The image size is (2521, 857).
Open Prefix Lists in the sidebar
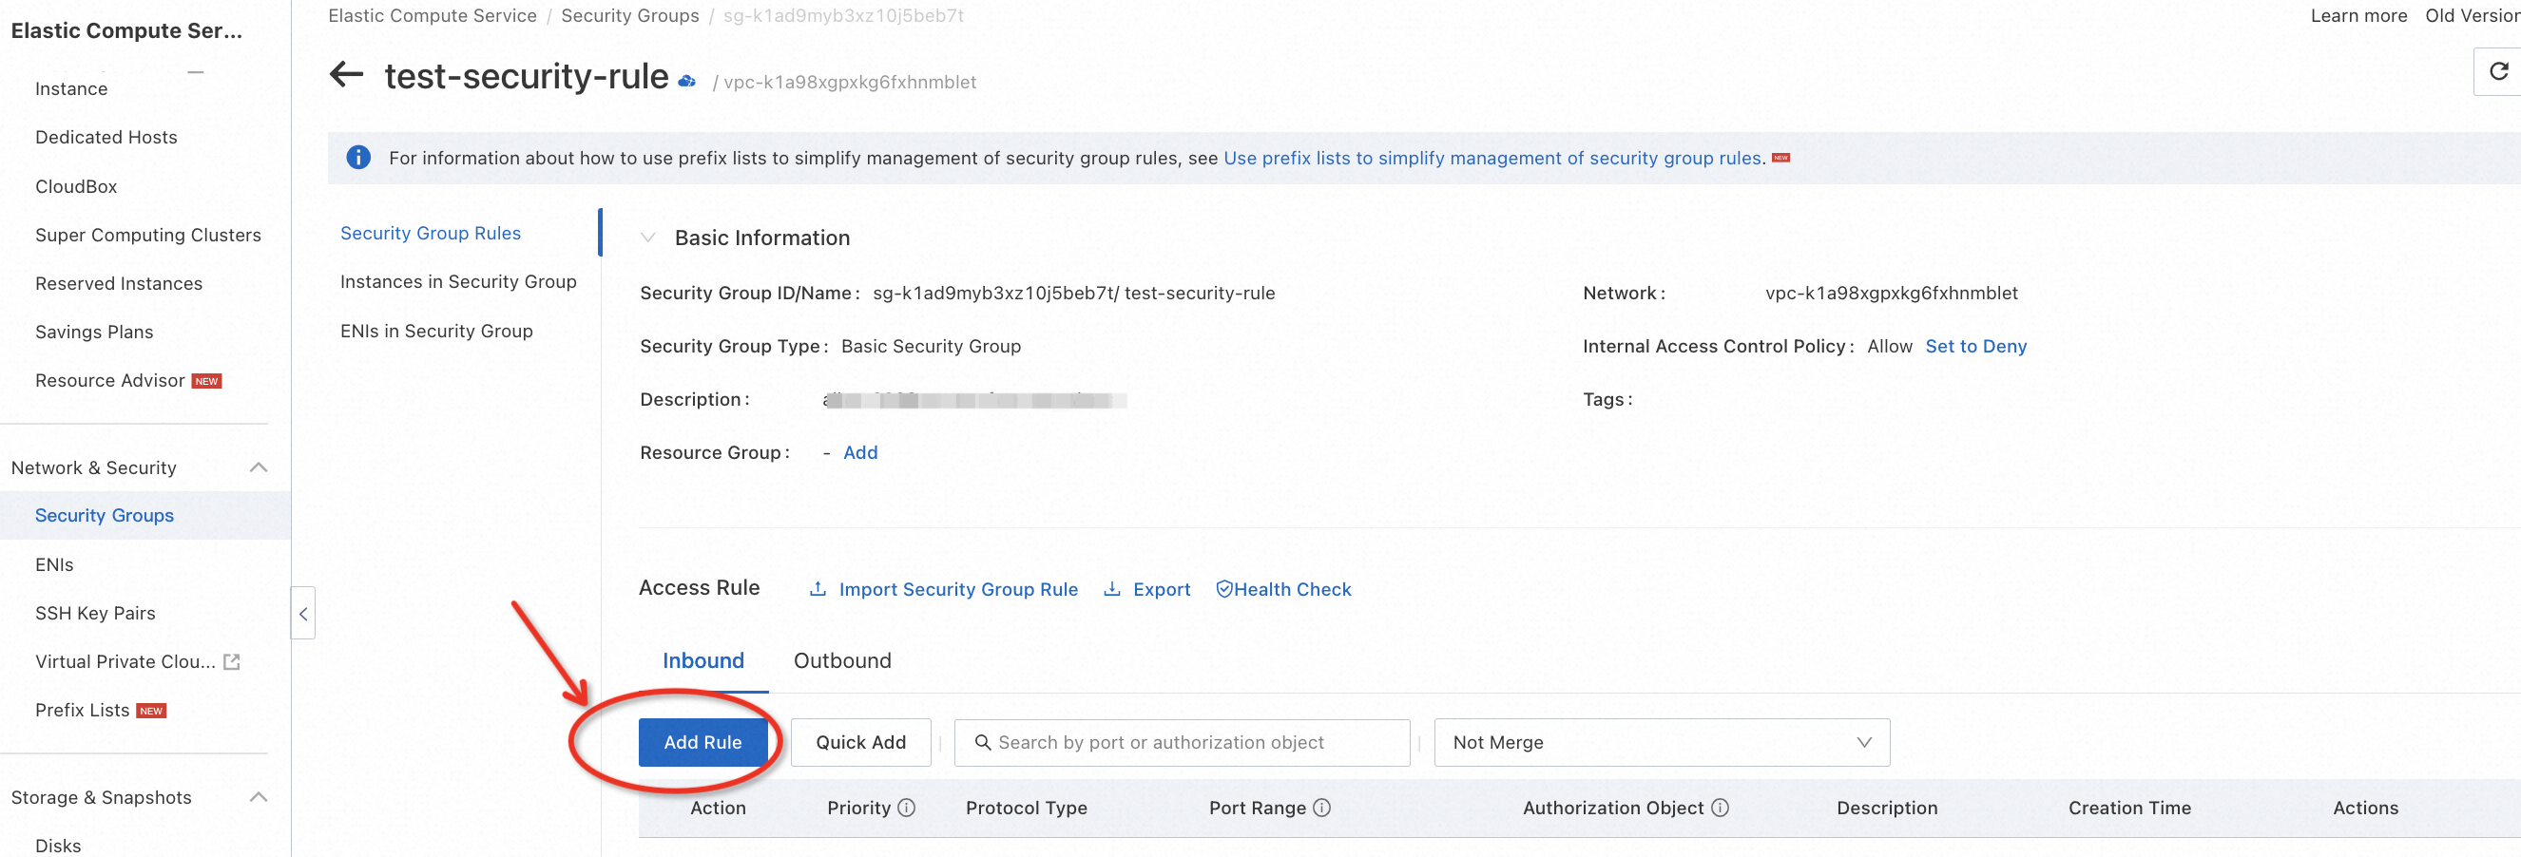point(82,711)
